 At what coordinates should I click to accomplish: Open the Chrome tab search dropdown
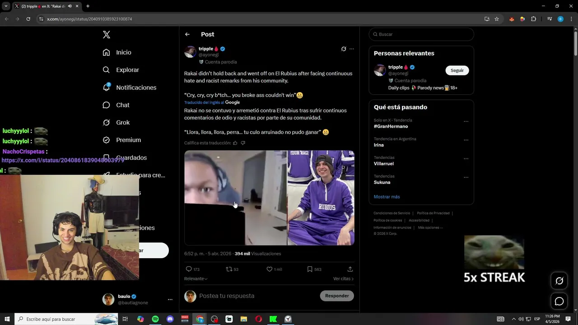tap(6, 6)
